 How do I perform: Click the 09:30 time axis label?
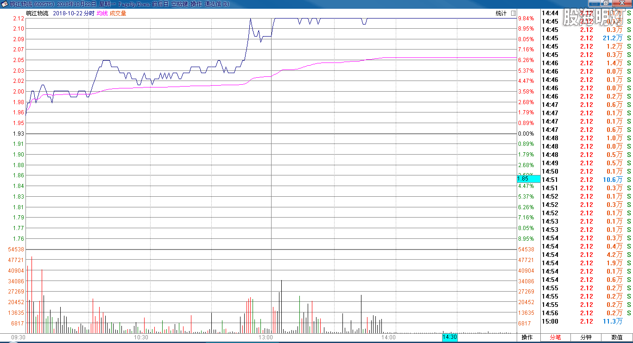(x=18, y=337)
